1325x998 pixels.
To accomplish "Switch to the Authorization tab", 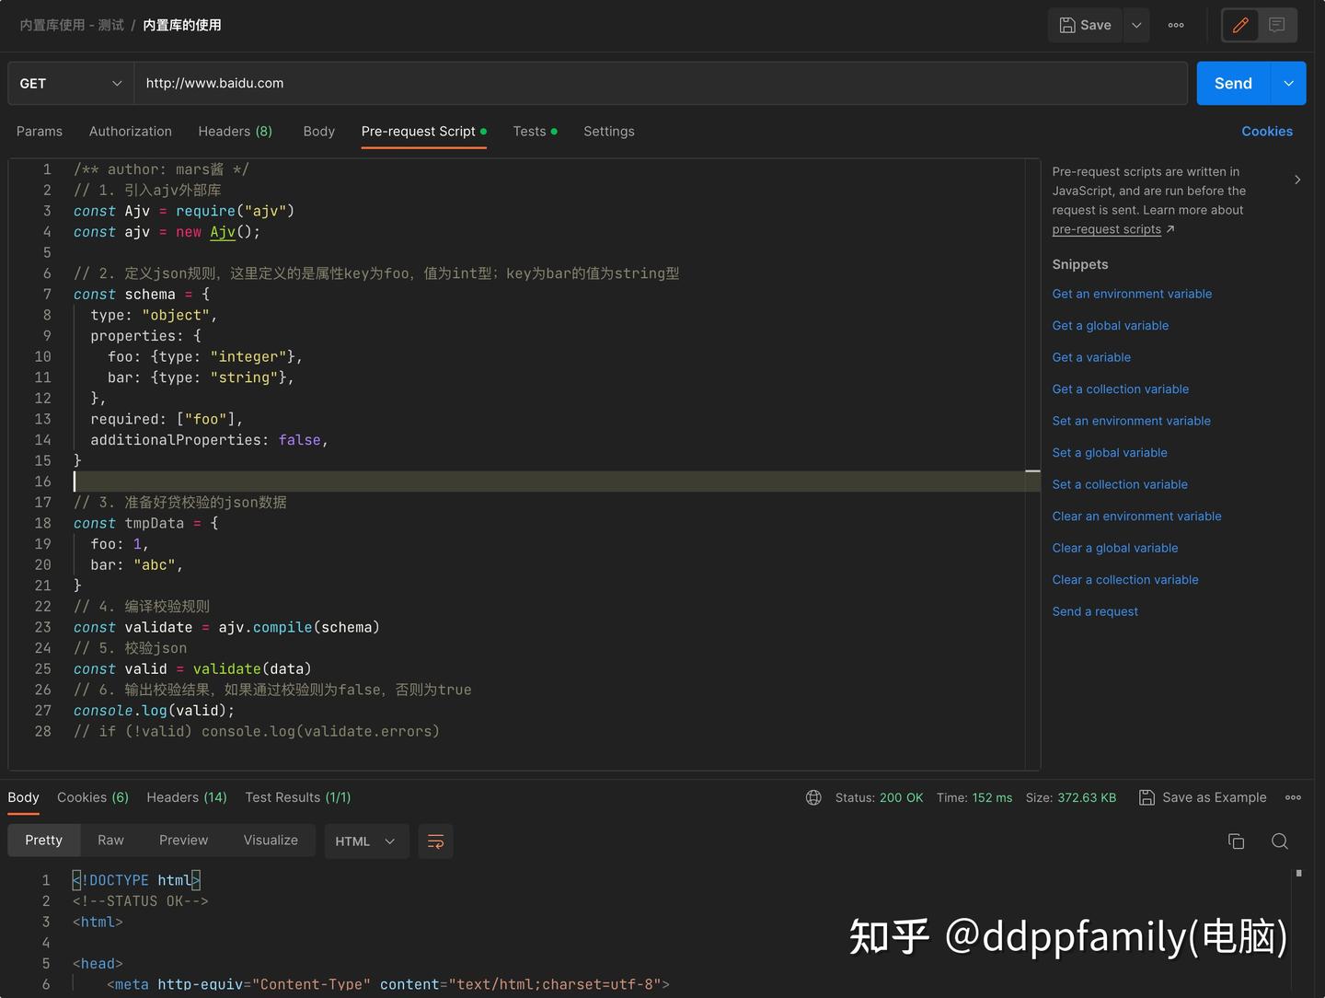I will [131, 132].
